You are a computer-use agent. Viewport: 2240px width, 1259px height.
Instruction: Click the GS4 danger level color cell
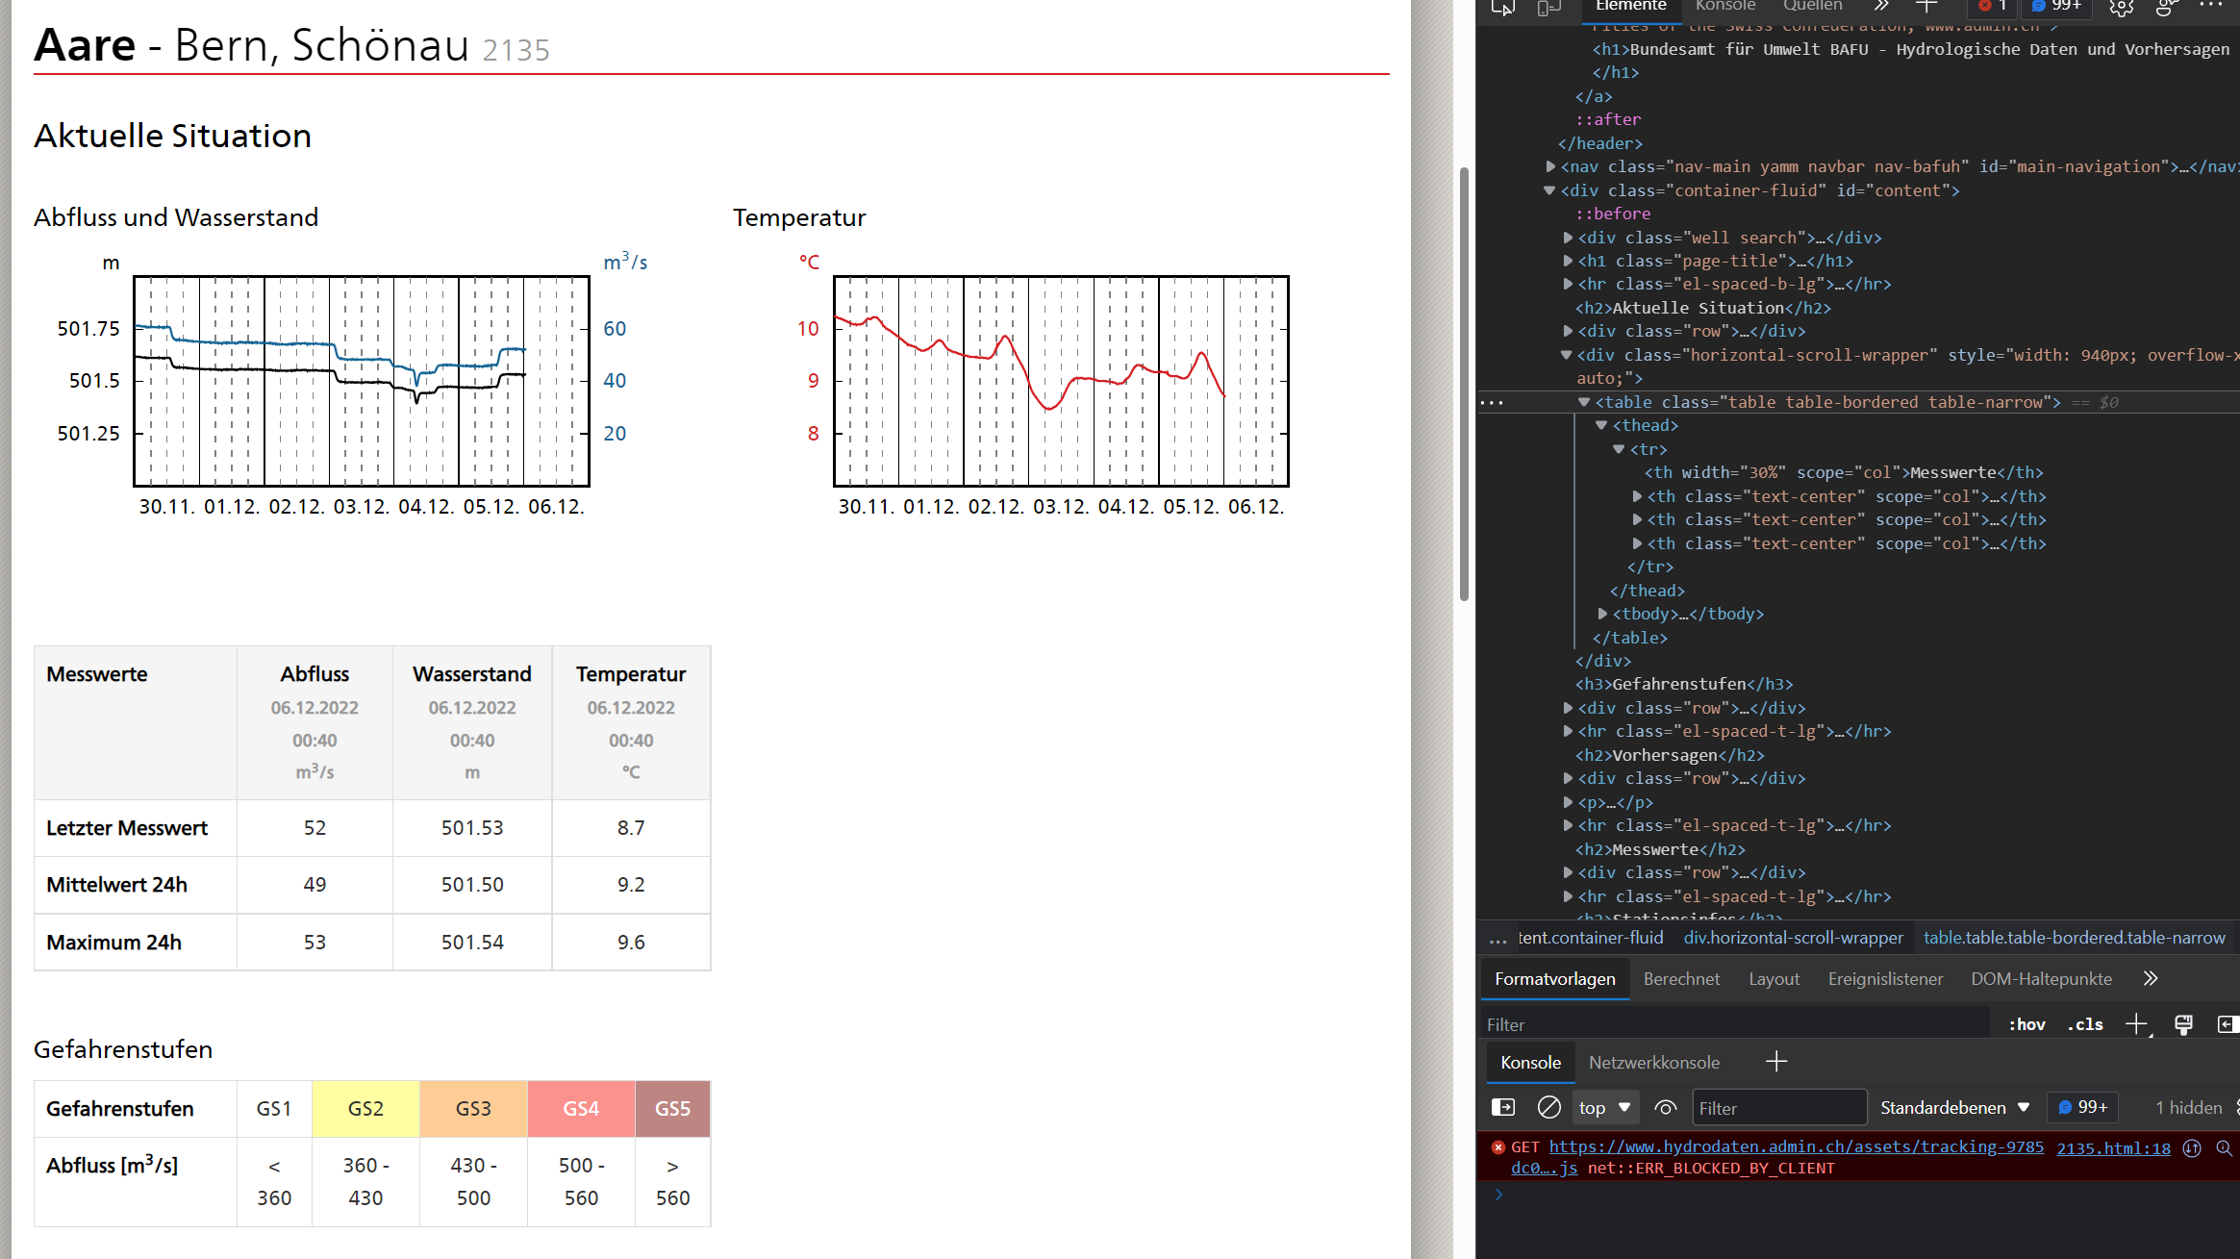[x=581, y=1109]
